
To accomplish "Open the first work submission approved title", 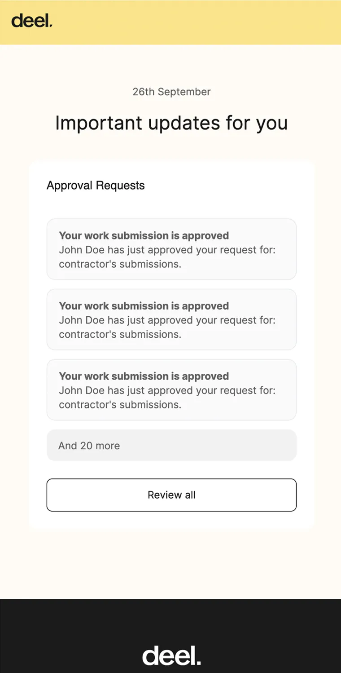I will point(144,236).
